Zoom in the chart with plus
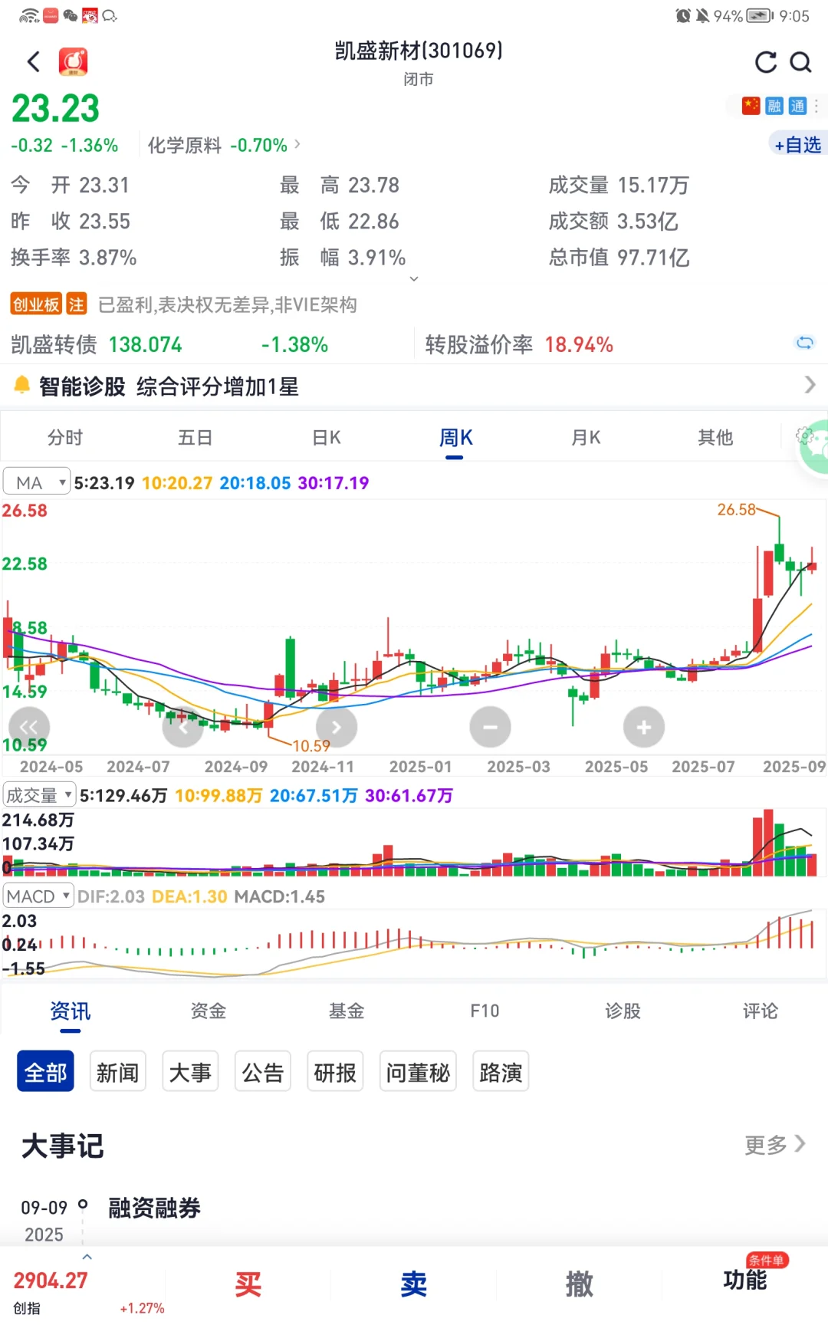This screenshot has height=1325, width=828. click(x=644, y=727)
